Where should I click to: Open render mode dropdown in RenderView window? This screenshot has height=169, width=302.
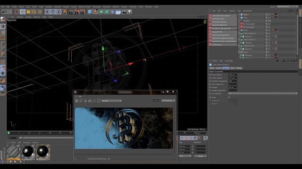(111, 101)
